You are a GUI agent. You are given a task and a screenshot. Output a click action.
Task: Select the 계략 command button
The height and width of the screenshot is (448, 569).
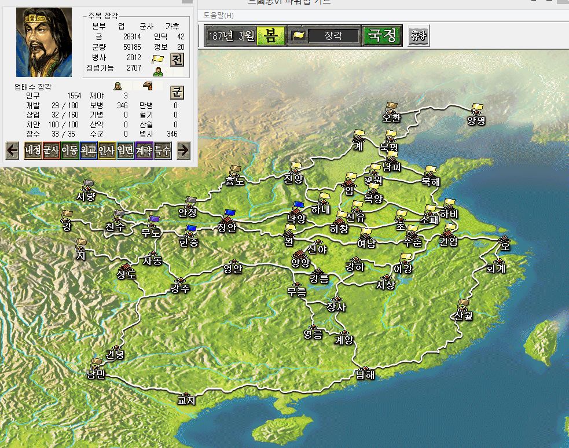[x=144, y=150]
